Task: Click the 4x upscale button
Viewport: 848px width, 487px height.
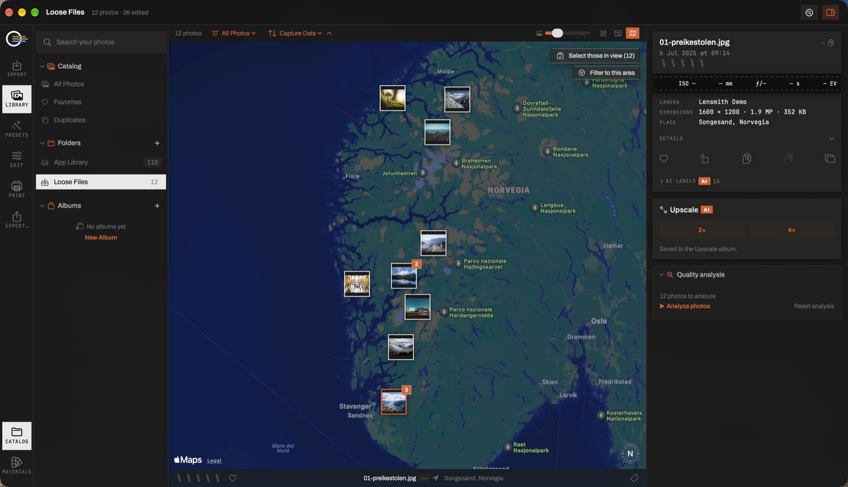Action: 791,230
